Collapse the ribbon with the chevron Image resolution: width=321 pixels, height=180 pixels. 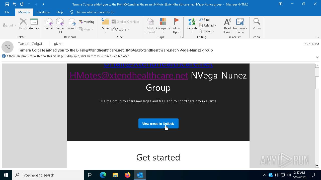pyautogui.click(x=317, y=37)
